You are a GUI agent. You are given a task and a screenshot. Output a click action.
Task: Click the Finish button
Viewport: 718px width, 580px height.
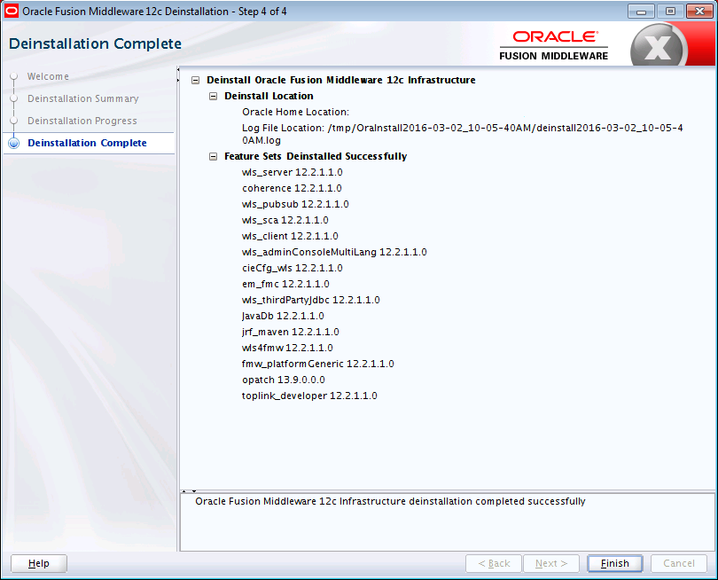pyautogui.click(x=615, y=563)
